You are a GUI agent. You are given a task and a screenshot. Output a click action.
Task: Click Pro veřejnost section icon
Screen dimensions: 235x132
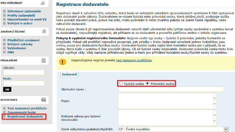pos(43,3)
